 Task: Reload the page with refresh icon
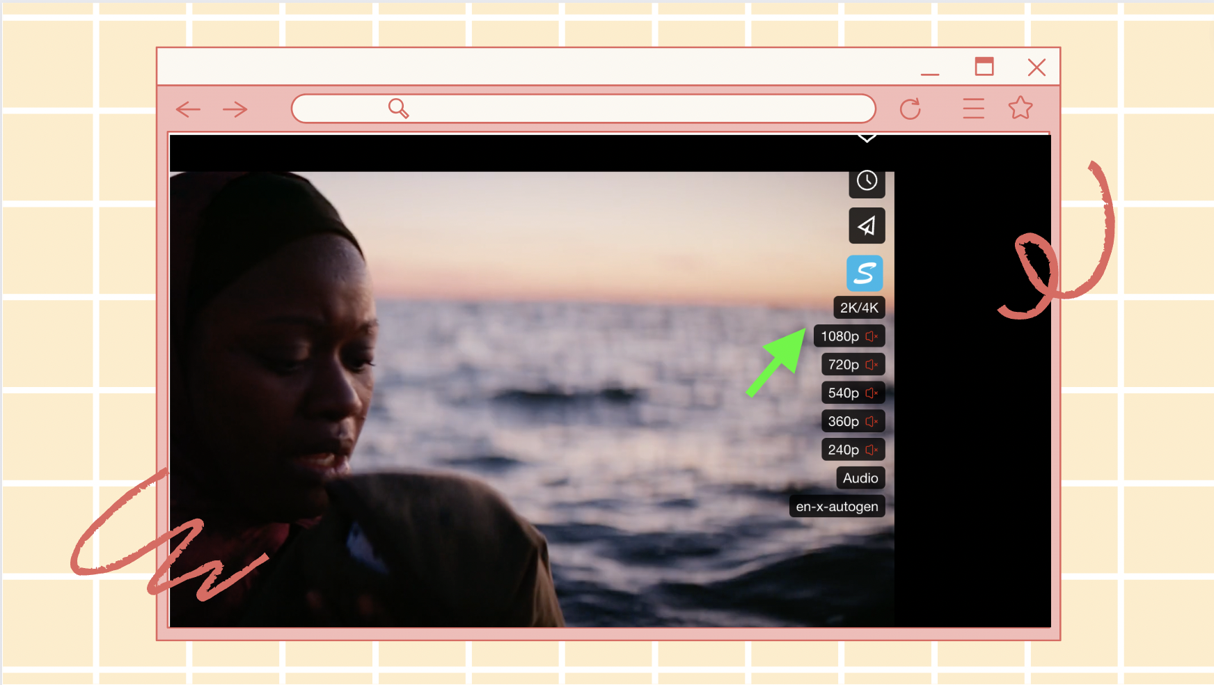[x=910, y=109]
